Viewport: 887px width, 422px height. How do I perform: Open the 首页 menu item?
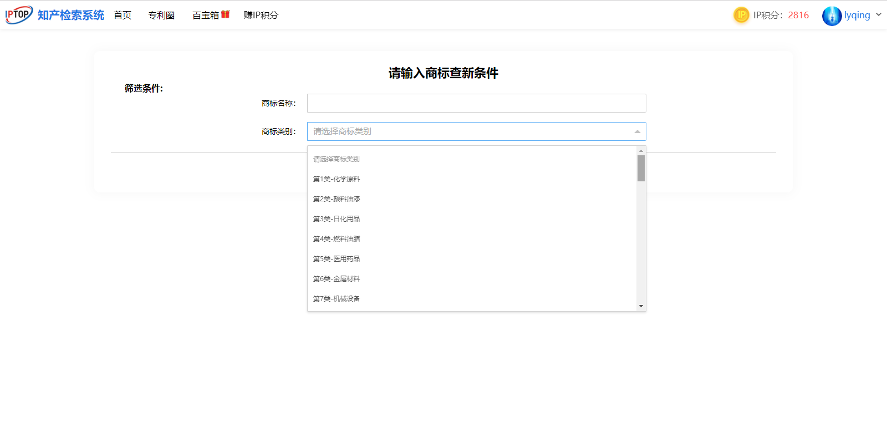pyautogui.click(x=123, y=15)
